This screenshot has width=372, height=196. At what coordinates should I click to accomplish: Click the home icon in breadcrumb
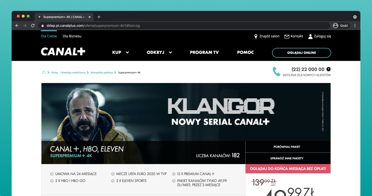44,72
